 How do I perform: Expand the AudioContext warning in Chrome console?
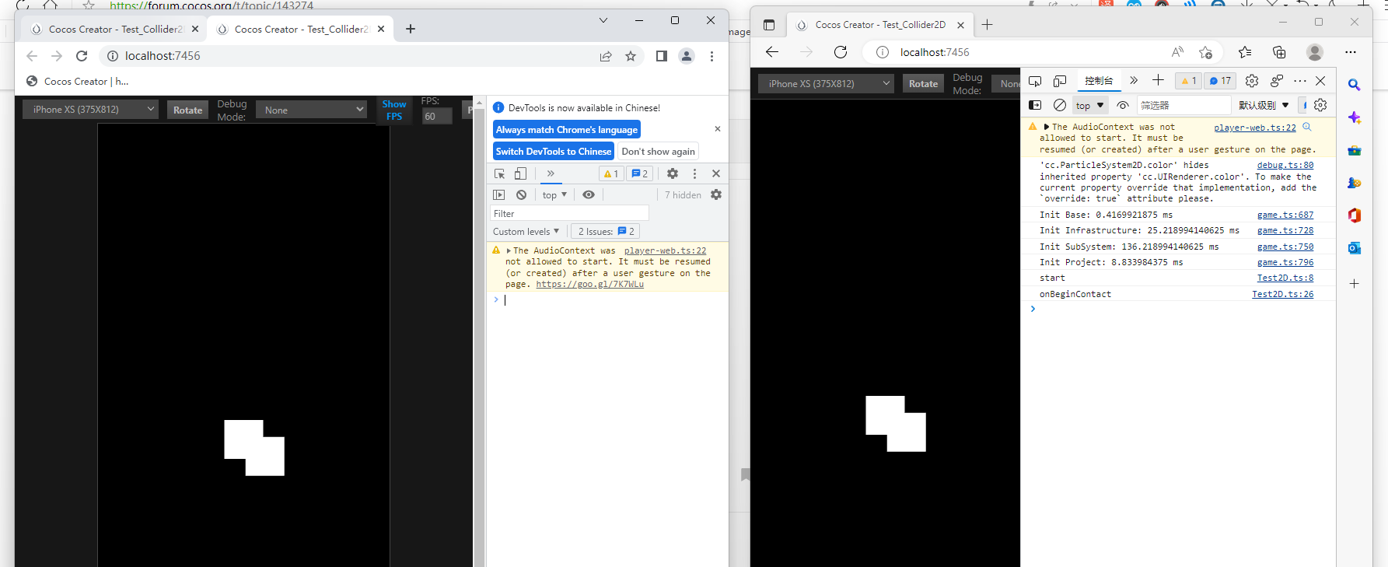tap(509, 251)
